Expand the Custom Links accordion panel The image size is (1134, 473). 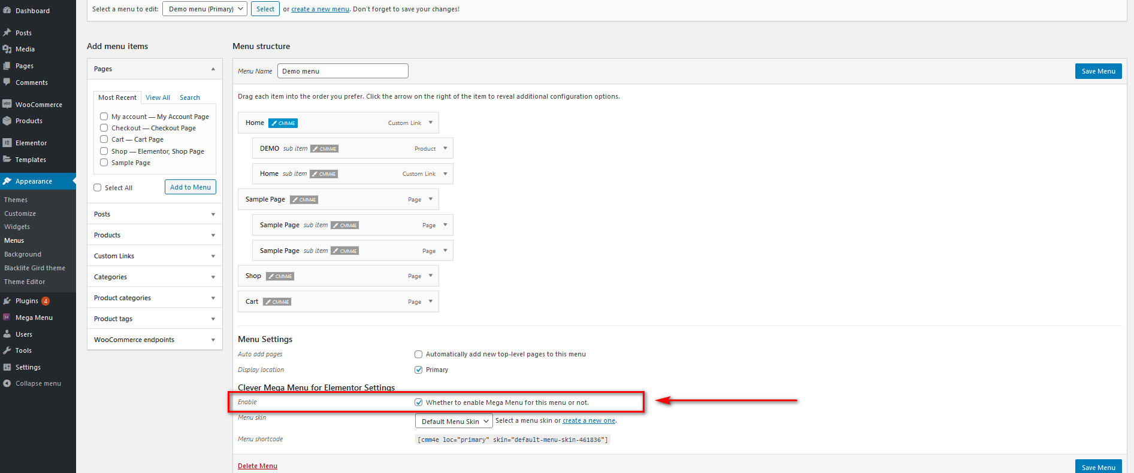(x=155, y=256)
